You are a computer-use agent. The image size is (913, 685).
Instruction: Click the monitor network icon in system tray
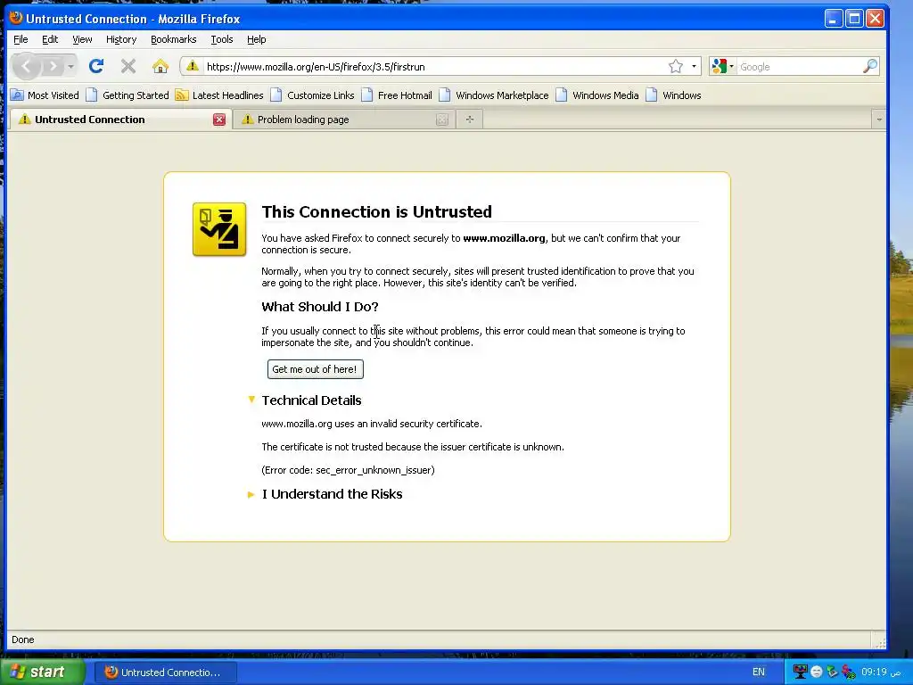coord(800,673)
